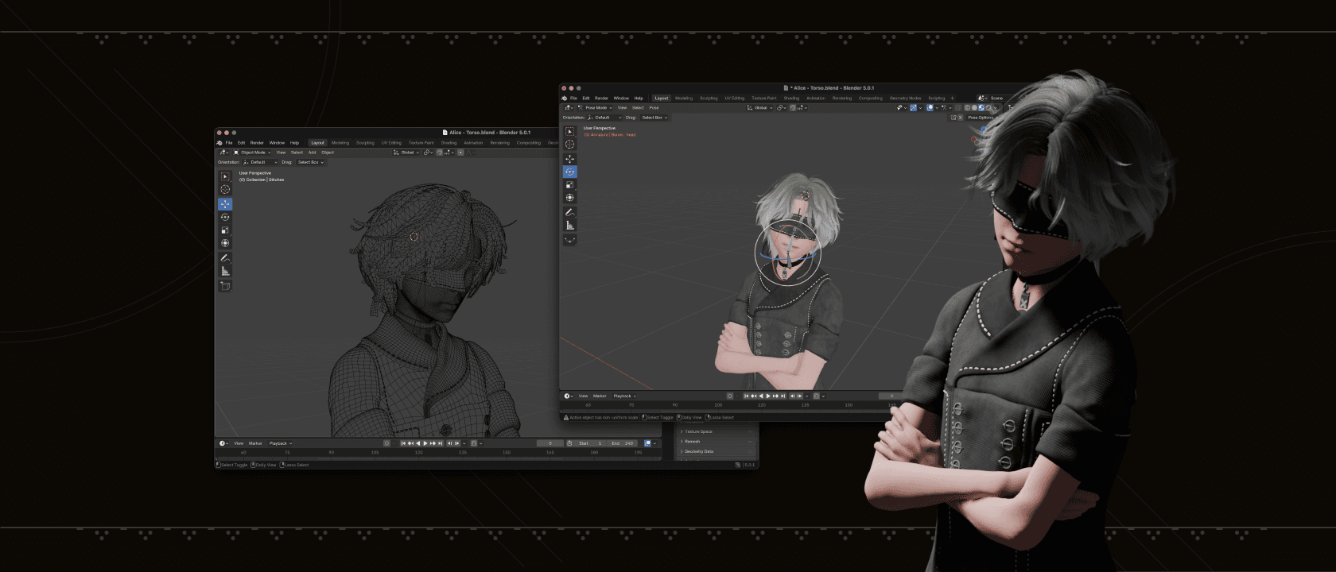The image size is (1336, 572).
Task: Open the Pose Mode dropdown
Action: (596, 108)
